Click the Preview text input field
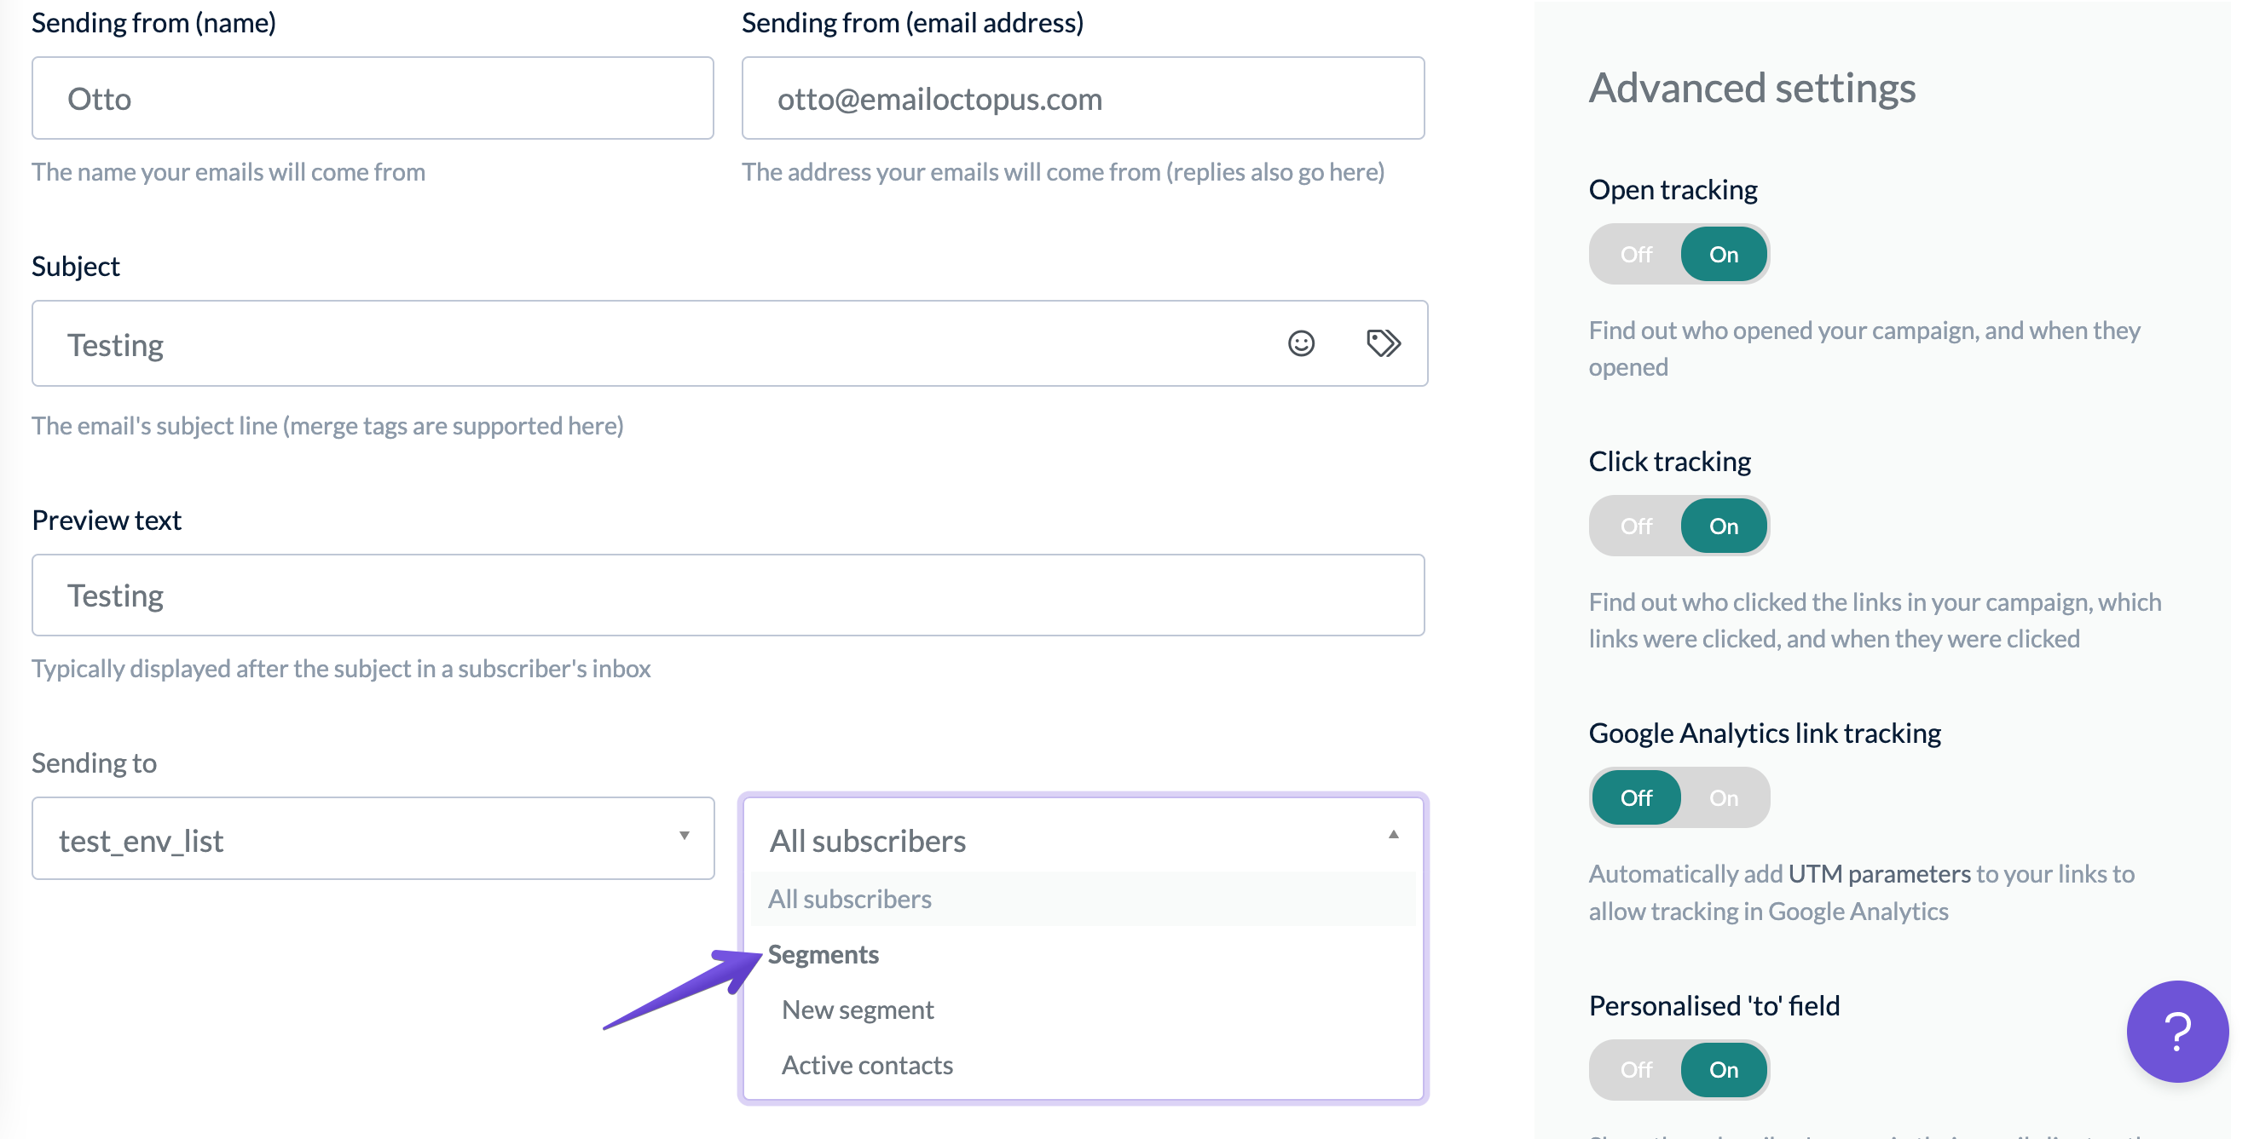2254x1139 pixels. click(727, 595)
